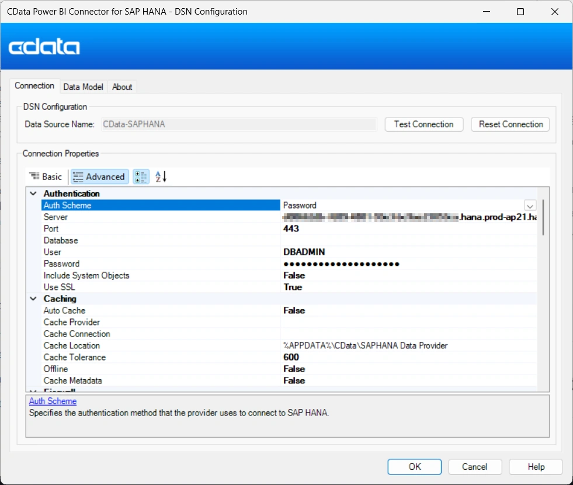Click the empty Cache Provider value

pyautogui.click(x=409, y=323)
